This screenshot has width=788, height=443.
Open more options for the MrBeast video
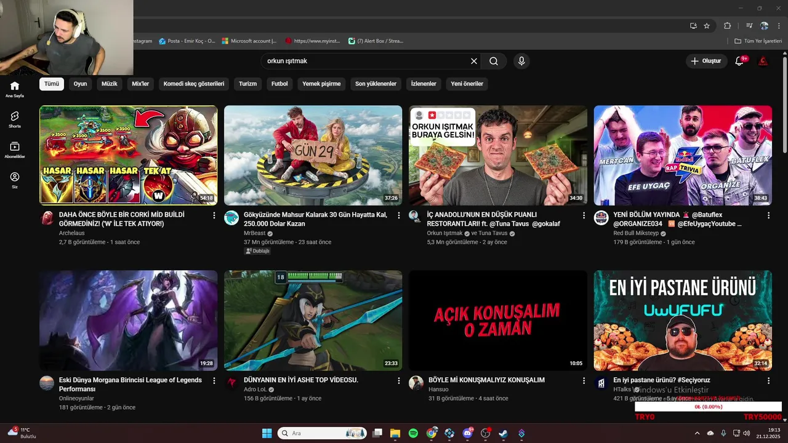399,215
